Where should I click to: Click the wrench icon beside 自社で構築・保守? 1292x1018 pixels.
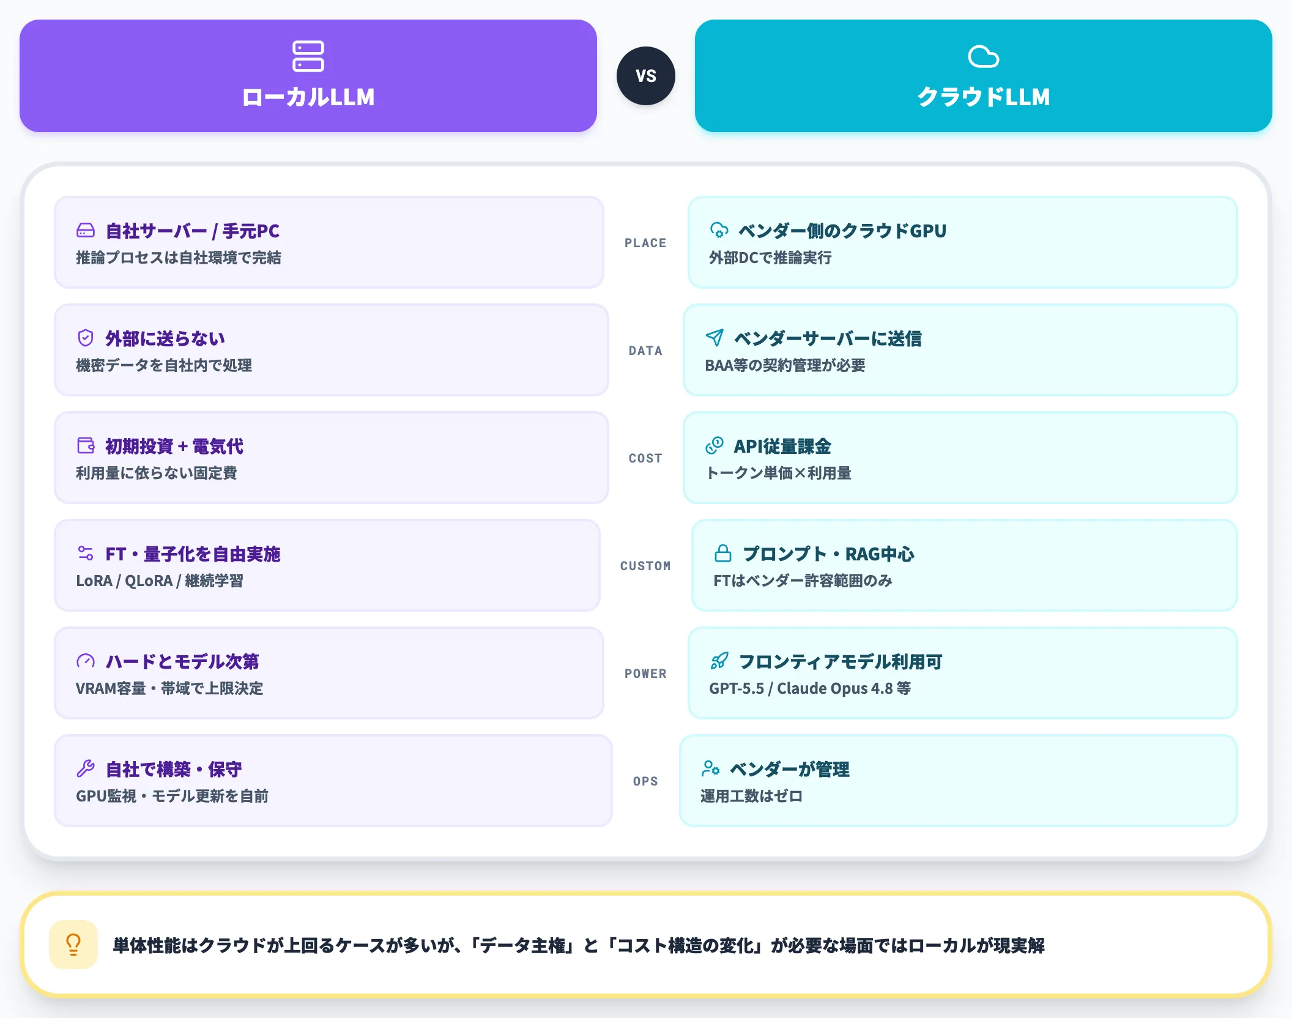click(86, 769)
